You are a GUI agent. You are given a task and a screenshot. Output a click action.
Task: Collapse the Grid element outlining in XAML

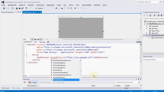(x=26, y=55)
